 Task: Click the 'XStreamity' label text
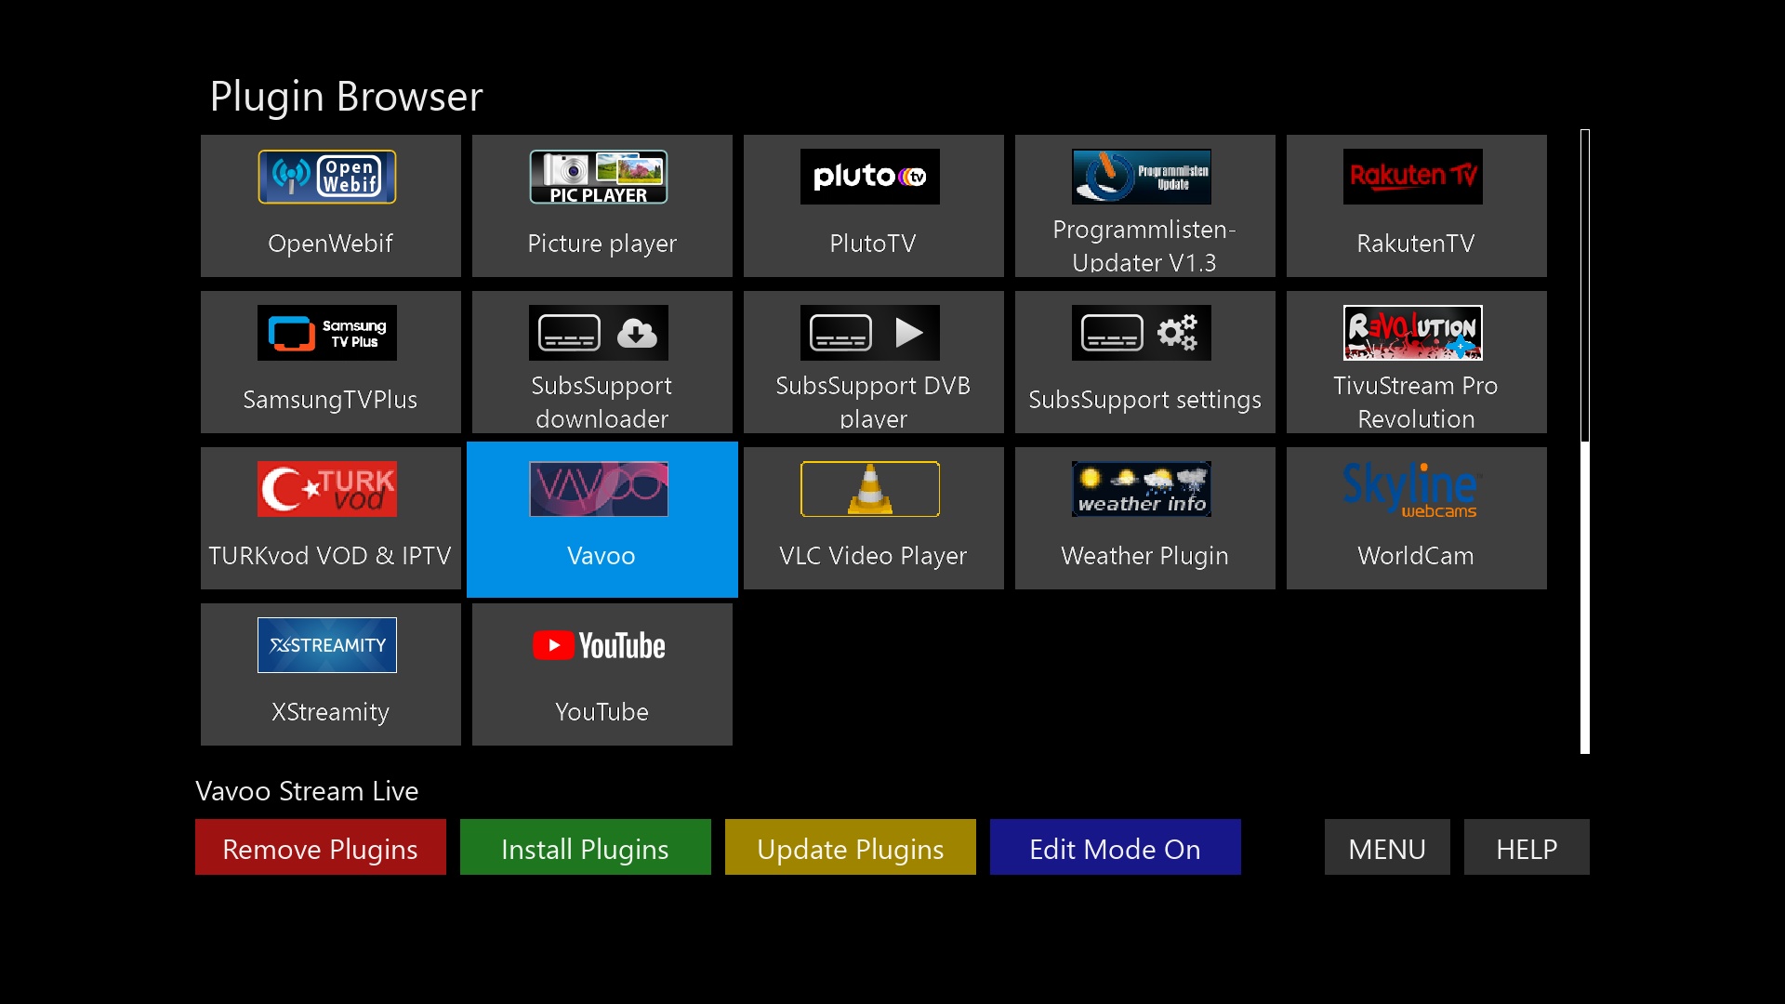point(330,712)
